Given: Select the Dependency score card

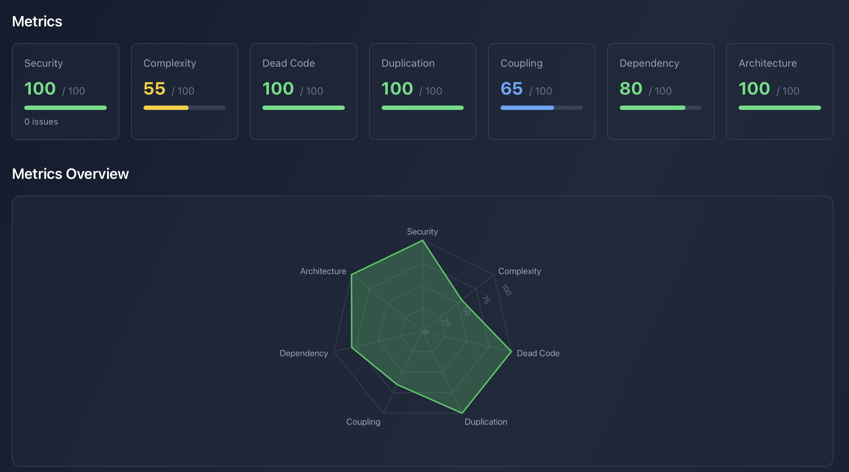Looking at the screenshot, I should [x=660, y=91].
